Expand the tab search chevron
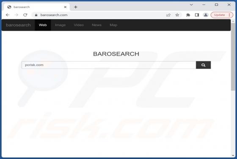This screenshot has height=159, width=237. tap(191, 5)
